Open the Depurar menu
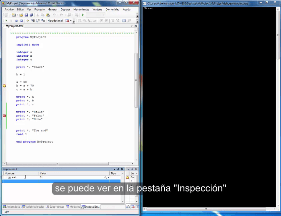 pyautogui.click(x=65, y=10)
